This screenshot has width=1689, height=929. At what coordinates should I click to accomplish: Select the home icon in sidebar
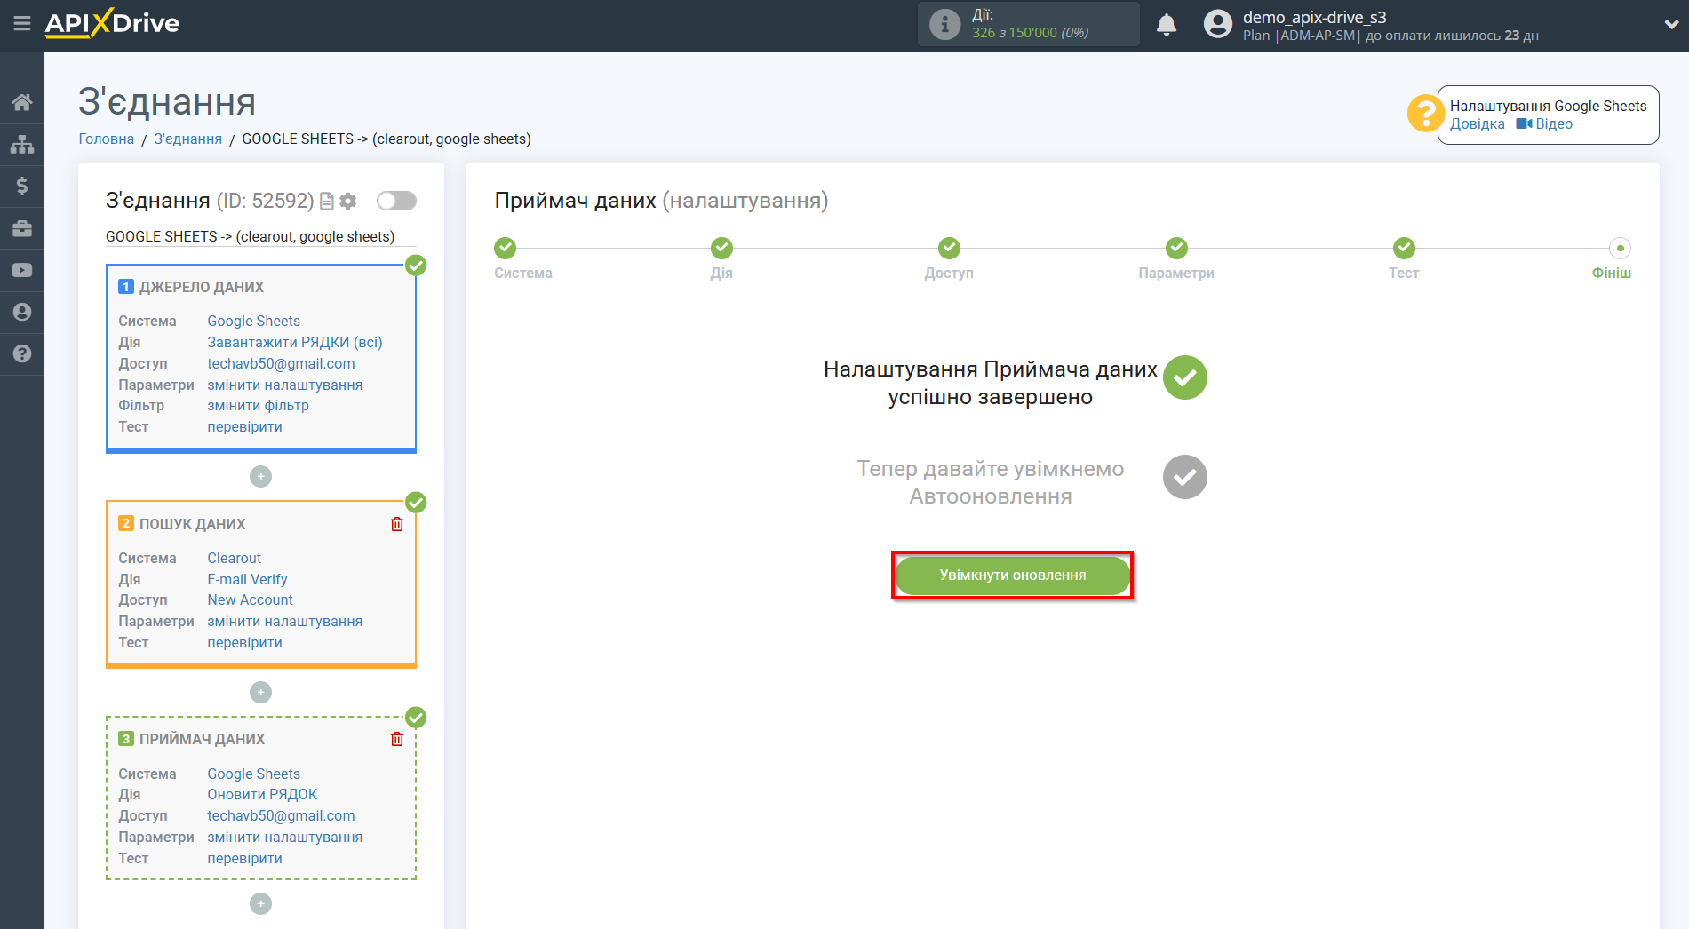[x=21, y=101]
